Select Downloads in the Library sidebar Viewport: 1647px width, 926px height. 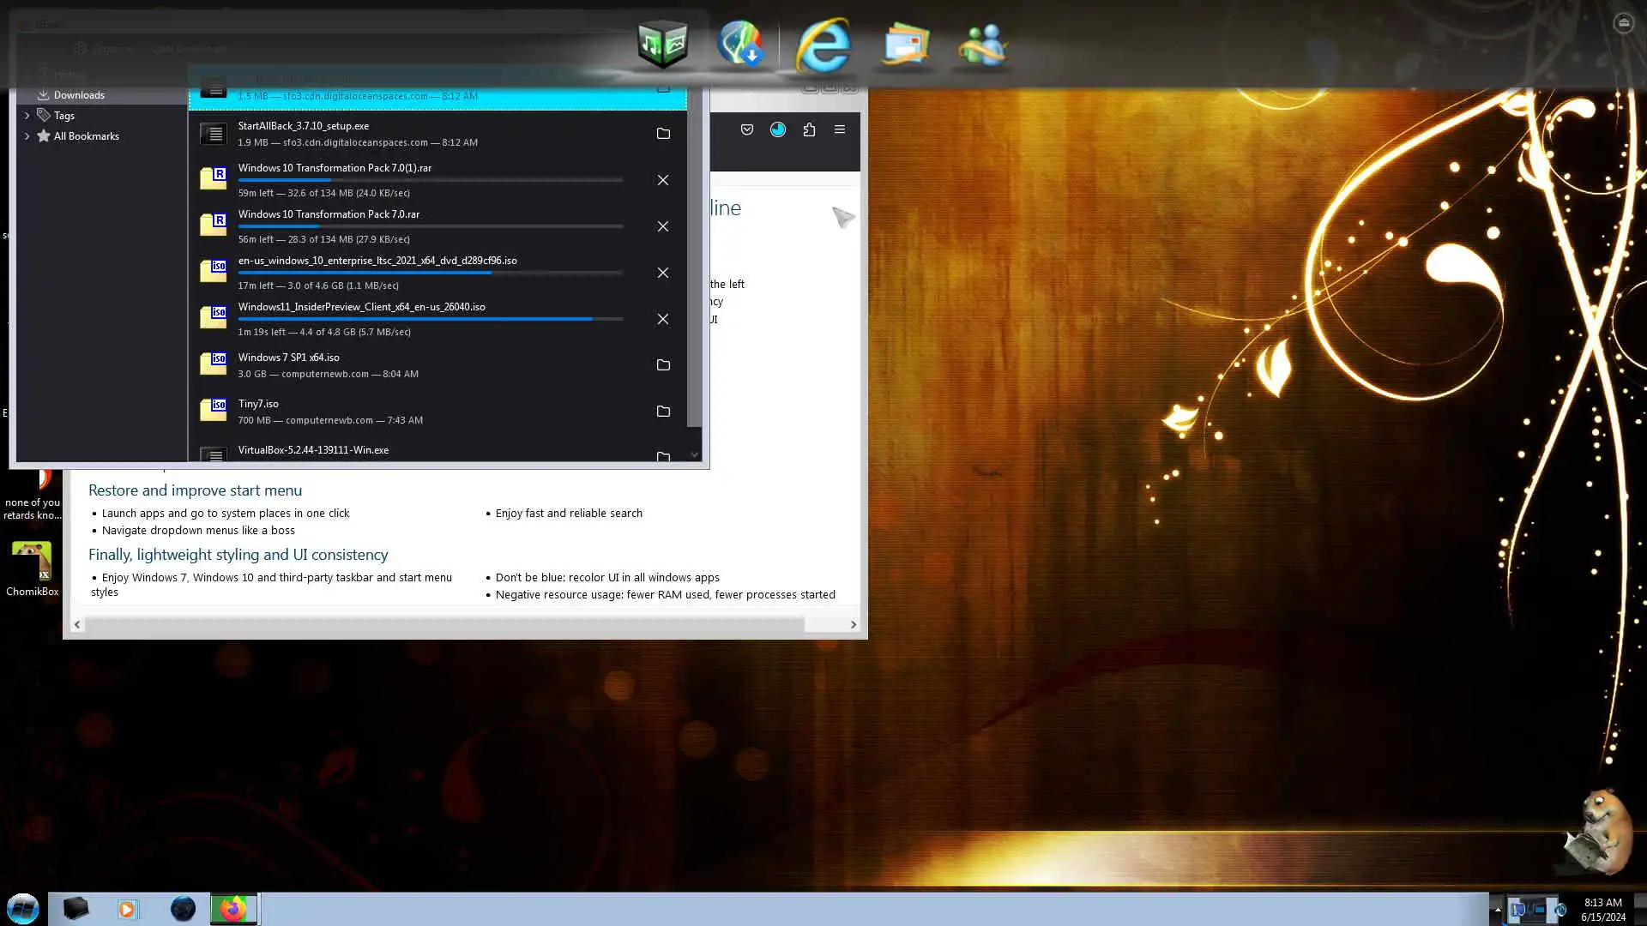tap(79, 95)
